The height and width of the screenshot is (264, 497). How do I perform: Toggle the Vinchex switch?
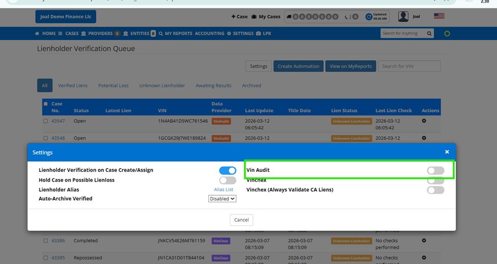[x=435, y=180]
